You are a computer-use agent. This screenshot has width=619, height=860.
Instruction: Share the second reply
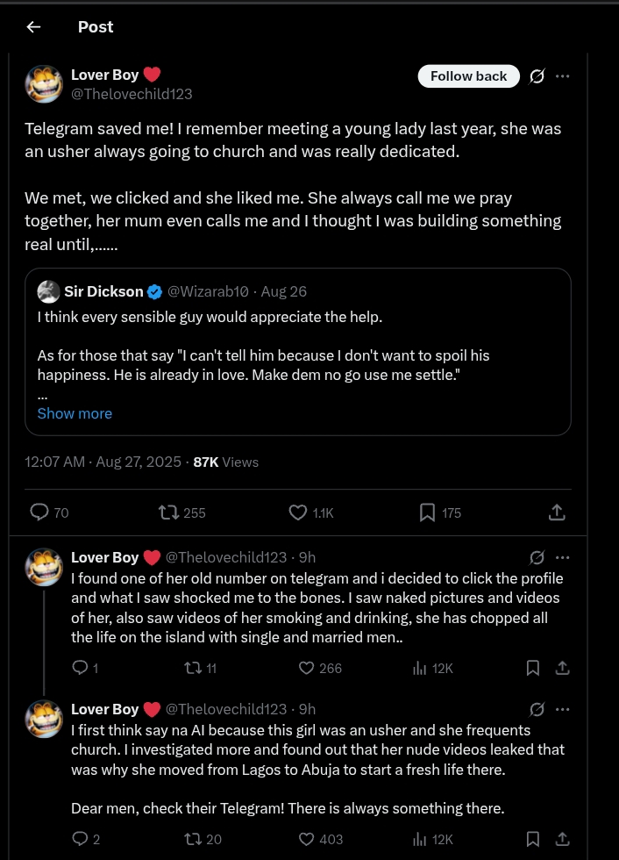point(563,839)
